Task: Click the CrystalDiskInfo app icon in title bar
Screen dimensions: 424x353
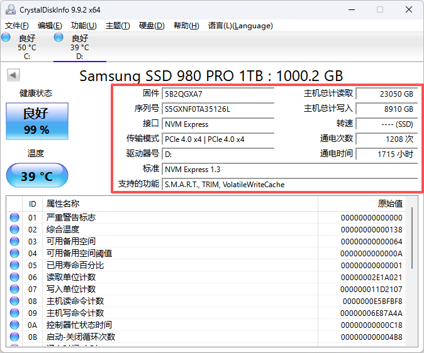Action: 11,9
